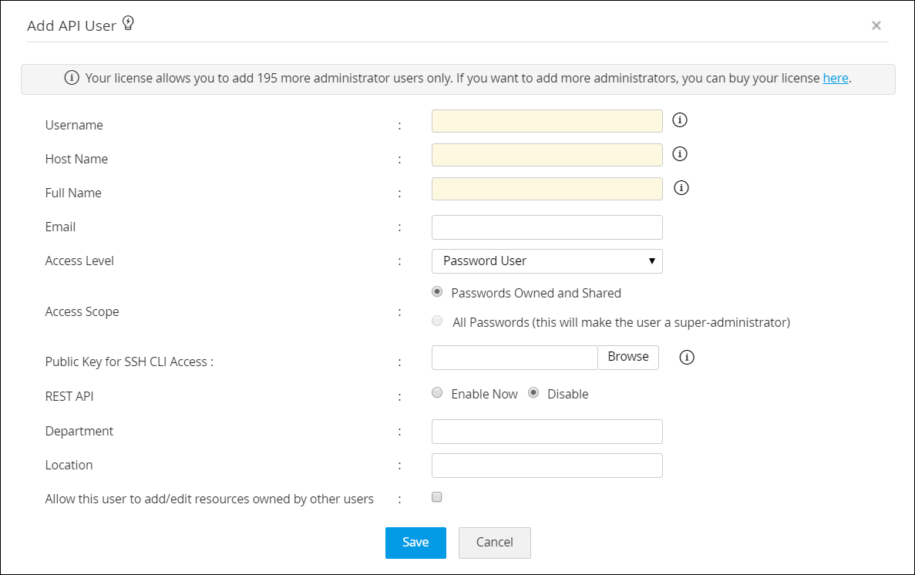Click the info icon next to Username field
Viewport: 915px width, 575px height.
pyautogui.click(x=680, y=119)
